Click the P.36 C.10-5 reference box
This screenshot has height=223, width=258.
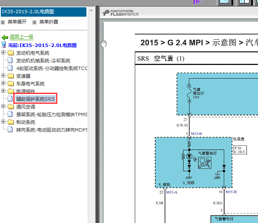[240, 150]
